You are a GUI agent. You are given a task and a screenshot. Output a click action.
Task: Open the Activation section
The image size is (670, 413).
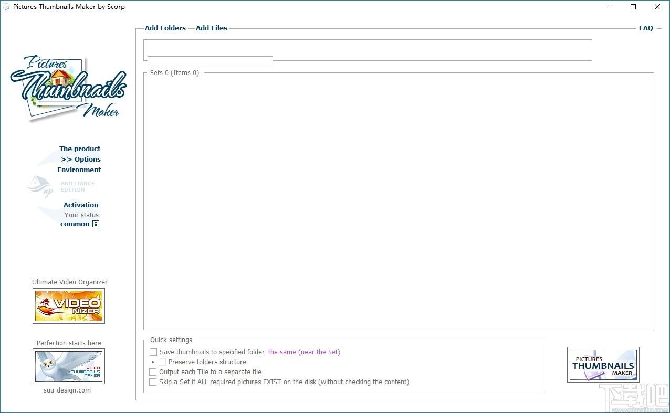tap(81, 205)
